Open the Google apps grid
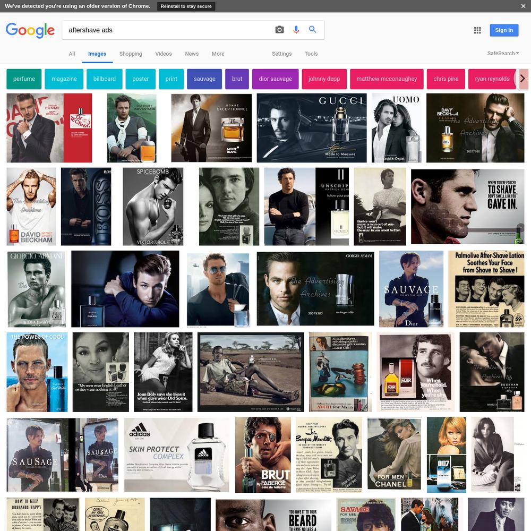The height and width of the screenshot is (531, 531). [x=477, y=30]
